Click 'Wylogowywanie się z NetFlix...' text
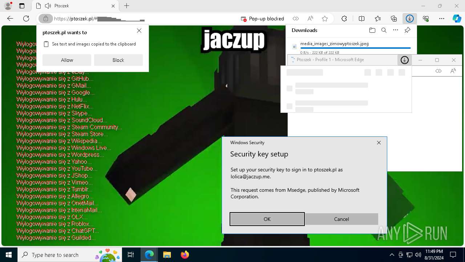This screenshot has height=262, width=465. [x=55, y=106]
